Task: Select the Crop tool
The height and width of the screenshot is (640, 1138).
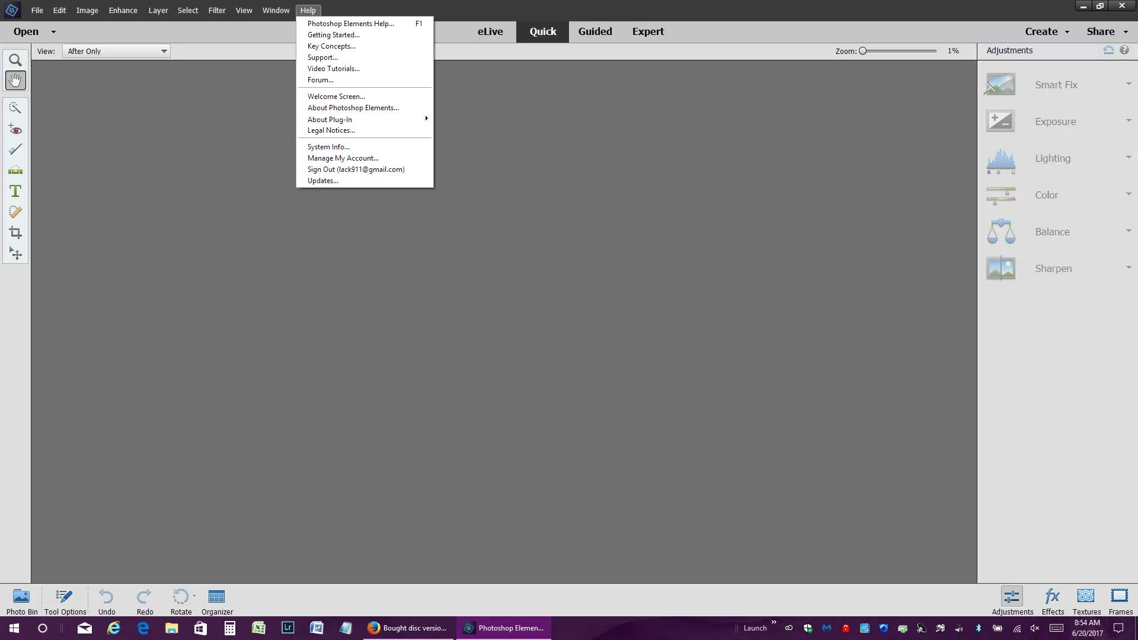Action: (15, 233)
